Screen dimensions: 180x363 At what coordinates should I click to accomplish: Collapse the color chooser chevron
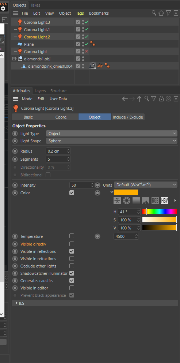(112, 192)
